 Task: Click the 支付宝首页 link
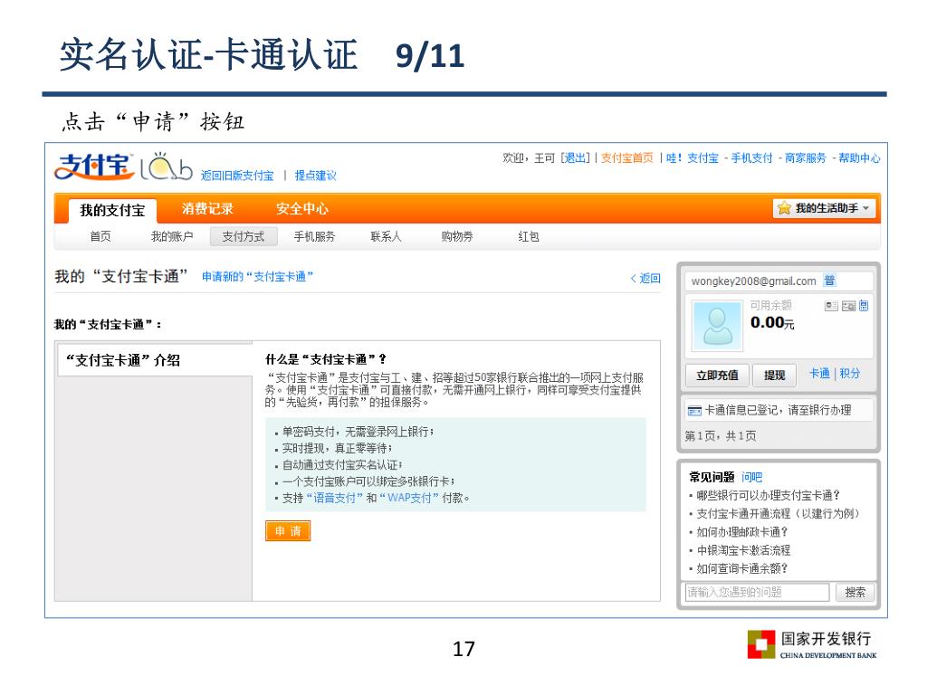coord(626,157)
